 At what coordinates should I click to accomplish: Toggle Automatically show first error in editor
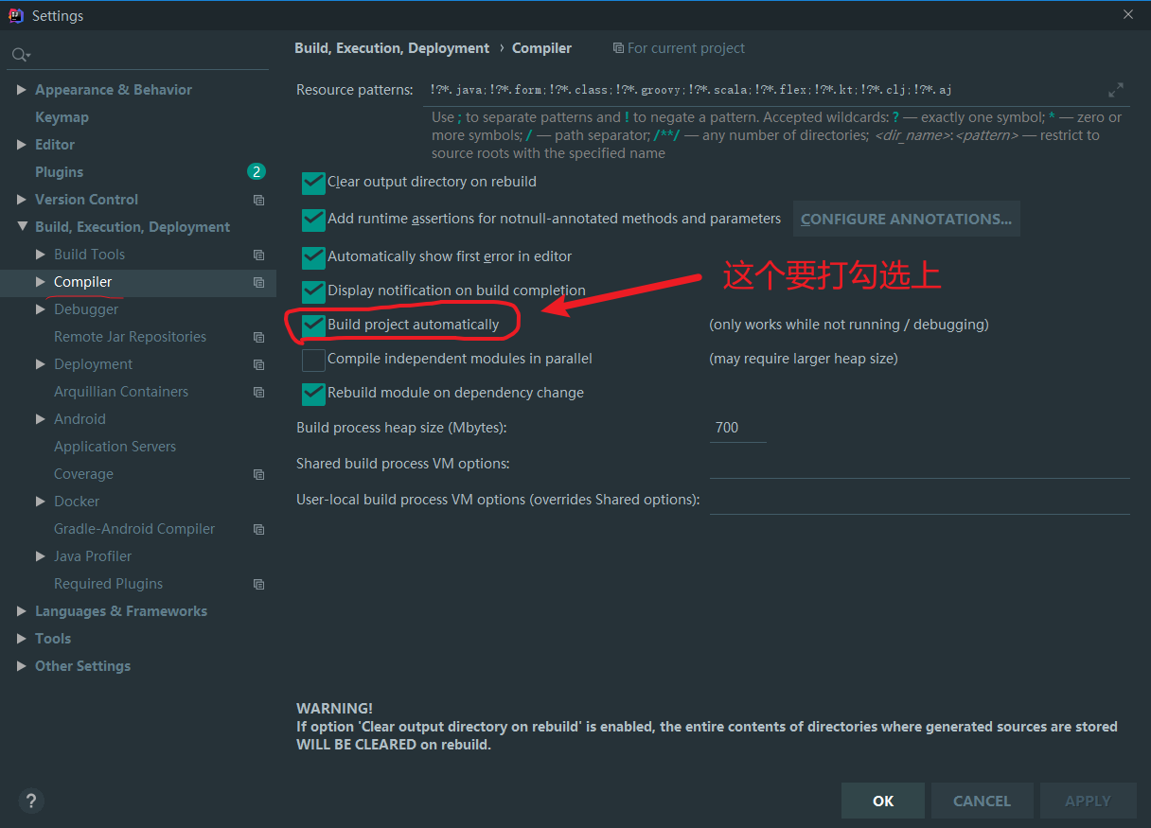[313, 257]
